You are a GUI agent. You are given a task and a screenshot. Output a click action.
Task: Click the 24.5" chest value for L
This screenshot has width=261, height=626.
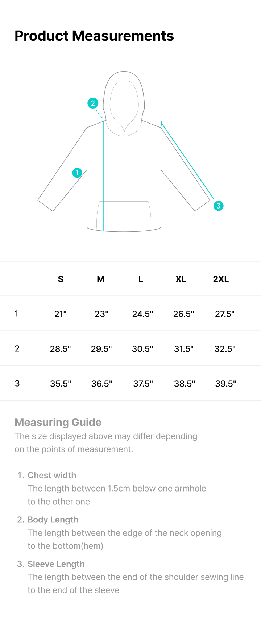(x=143, y=314)
